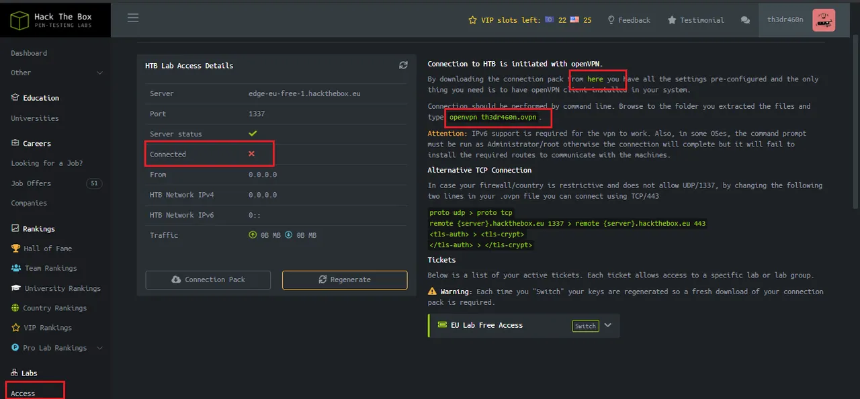The image size is (860, 399).
Task: Open the Access page under Labs
Action: [23, 394]
